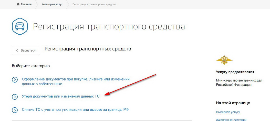
Task: Click the На этой странице heading
Action: click(233, 103)
